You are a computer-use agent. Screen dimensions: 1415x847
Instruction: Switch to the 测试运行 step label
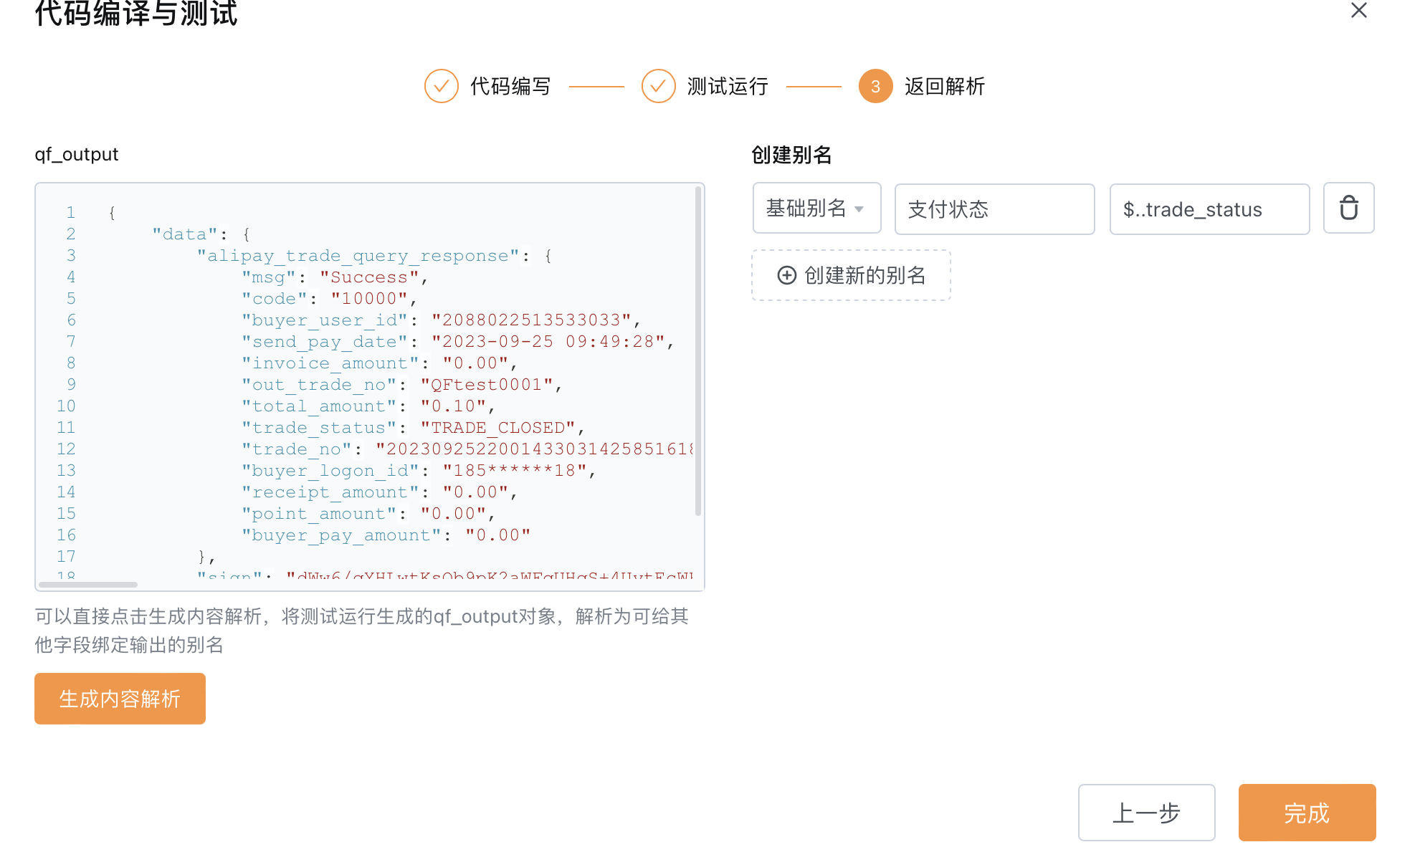coord(728,87)
